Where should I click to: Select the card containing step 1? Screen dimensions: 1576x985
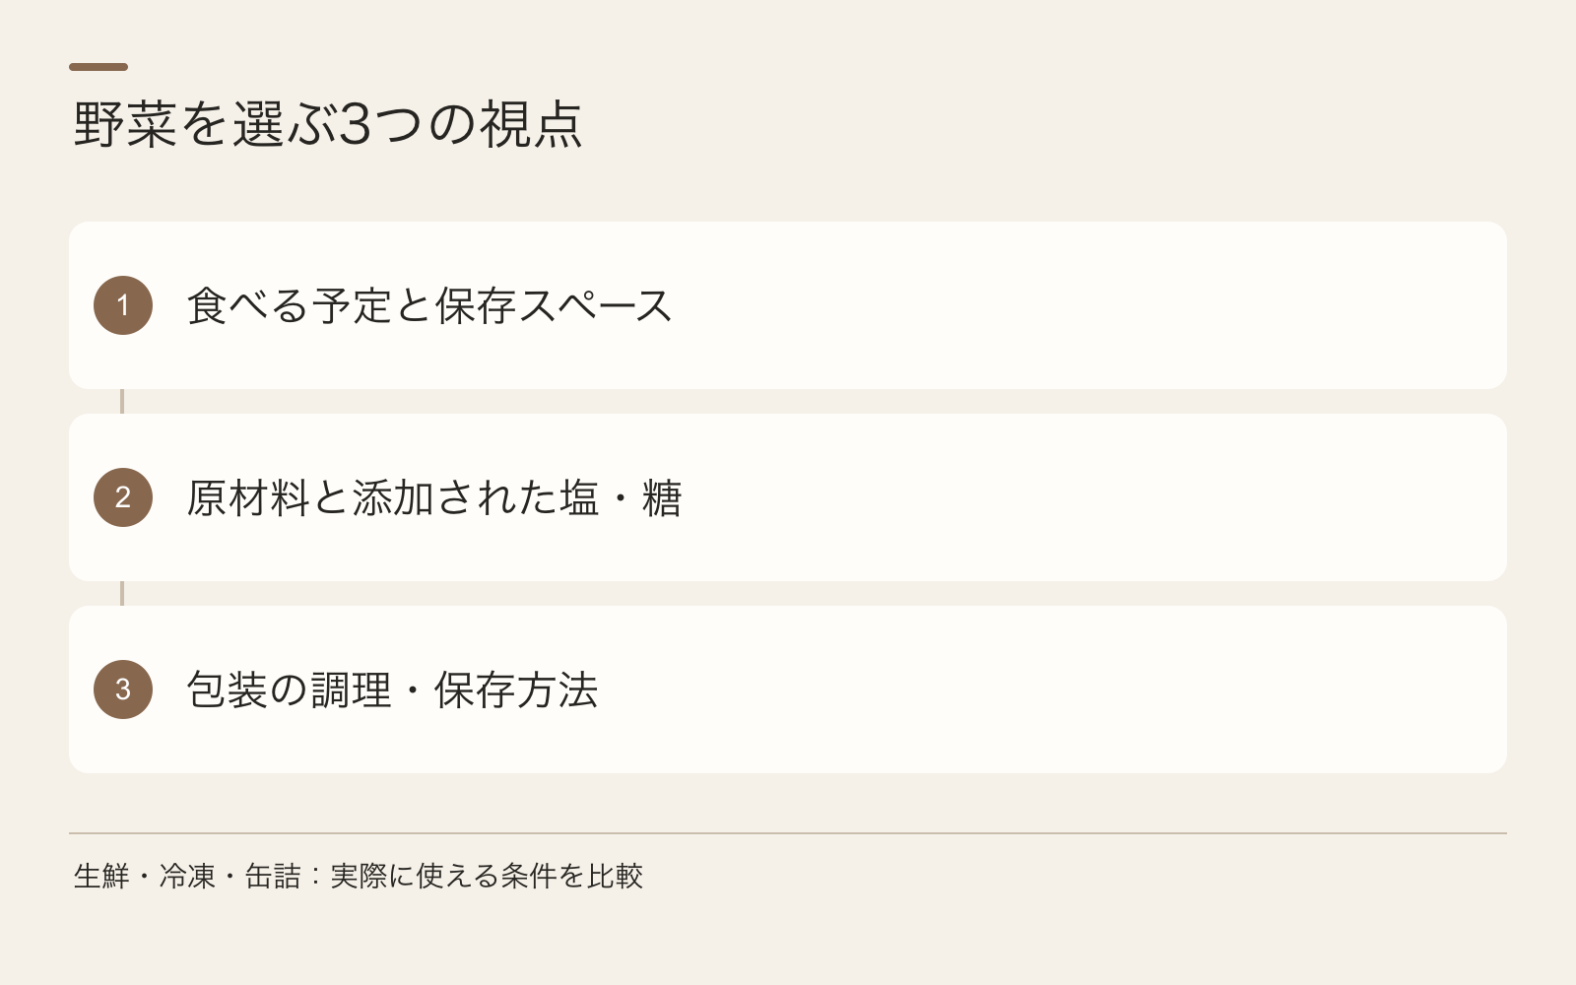[788, 305]
